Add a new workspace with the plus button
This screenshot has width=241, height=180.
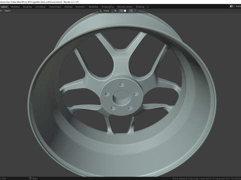coord(148,7)
